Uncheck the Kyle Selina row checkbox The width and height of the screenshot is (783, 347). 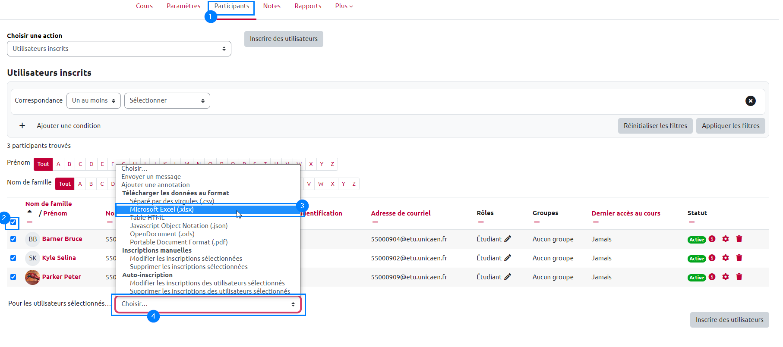pyautogui.click(x=13, y=258)
